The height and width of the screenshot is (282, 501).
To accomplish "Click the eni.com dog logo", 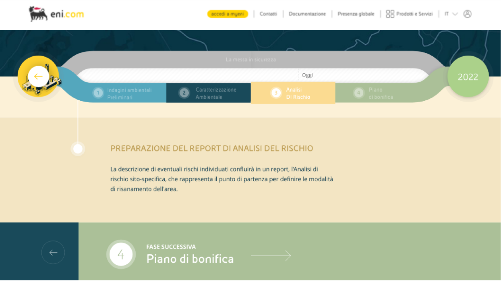I will click(38, 14).
